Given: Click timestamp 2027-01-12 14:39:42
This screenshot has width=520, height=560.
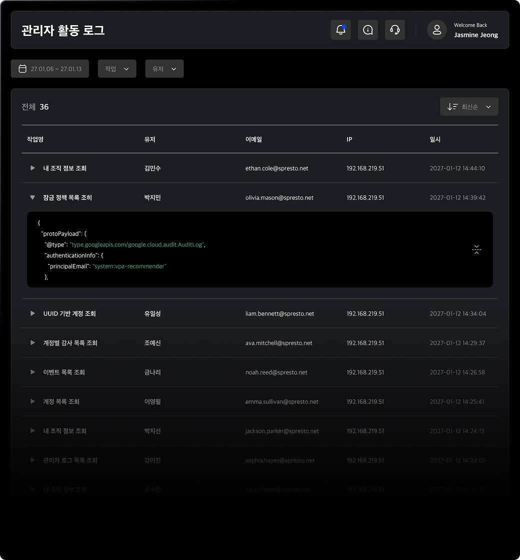Looking at the screenshot, I should click(x=457, y=197).
